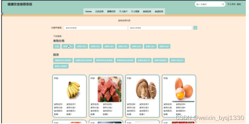The width and height of the screenshot is (249, 124).
Task: Filter by 食物分类2
Action: pyautogui.click(x=82, y=46)
